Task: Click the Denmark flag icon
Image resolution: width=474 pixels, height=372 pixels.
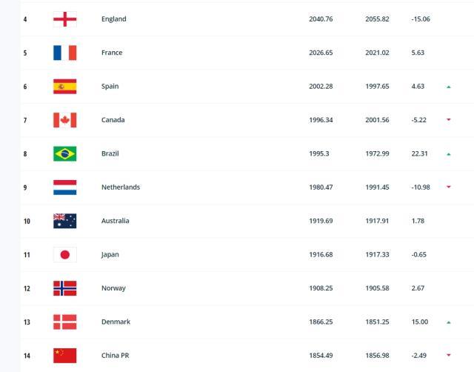Action: coord(64,322)
